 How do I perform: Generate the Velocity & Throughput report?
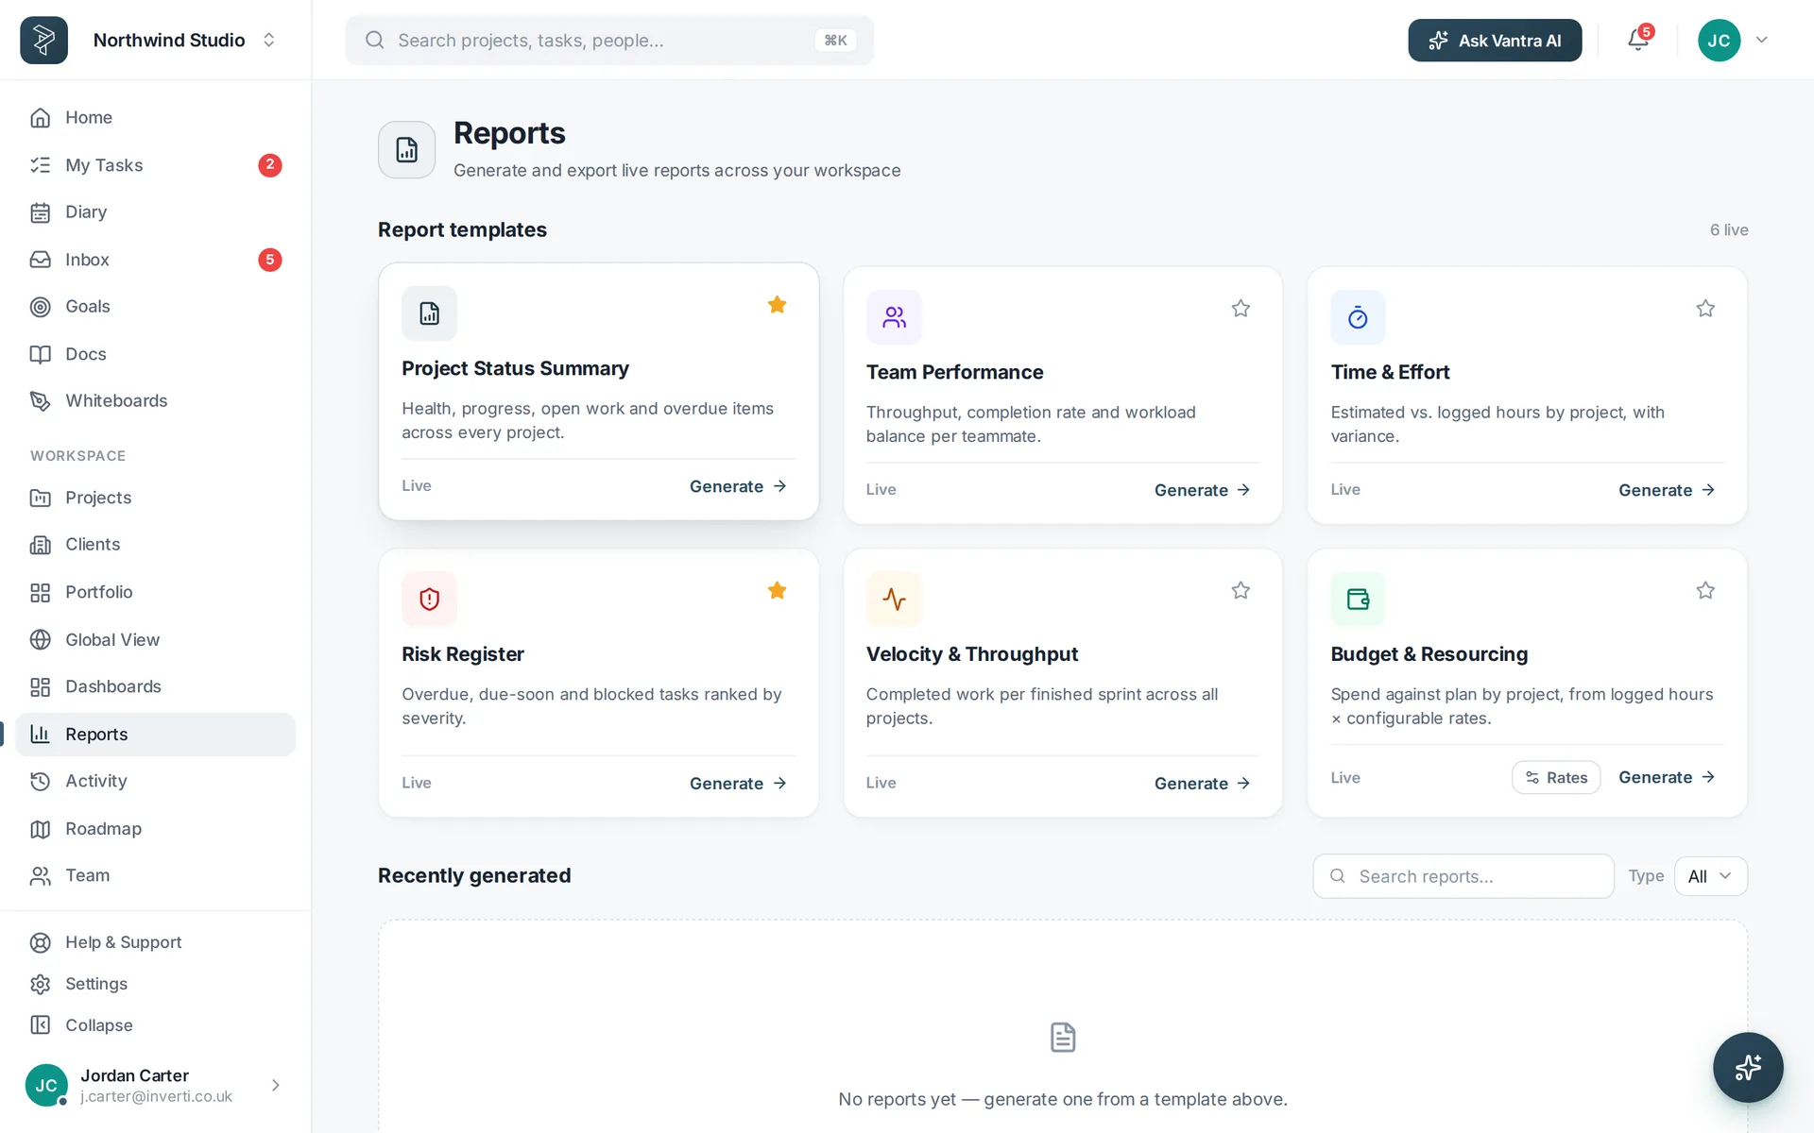tap(1202, 784)
